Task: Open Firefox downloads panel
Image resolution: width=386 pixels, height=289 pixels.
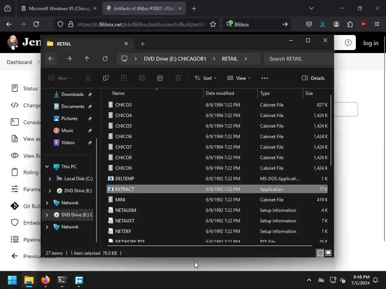Action: pyautogui.click(x=323, y=24)
